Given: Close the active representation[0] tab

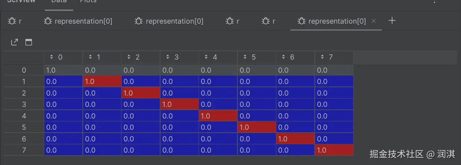Looking at the screenshot, I should coord(374,21).
